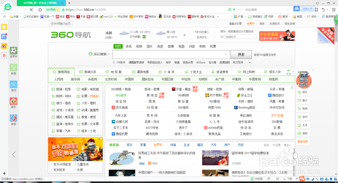Open the 游戏 gamepad shortcut icon
Viewport: 338px width, 183px height.
[14, 84]
